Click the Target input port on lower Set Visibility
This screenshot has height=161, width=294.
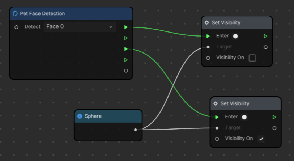pos(217,128)
